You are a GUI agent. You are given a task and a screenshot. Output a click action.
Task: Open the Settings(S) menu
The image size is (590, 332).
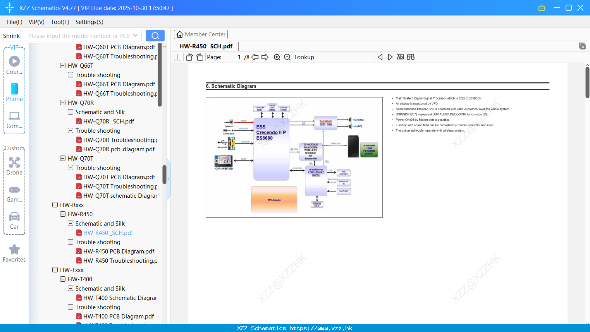pyautogui.click(x=89, y=22)
